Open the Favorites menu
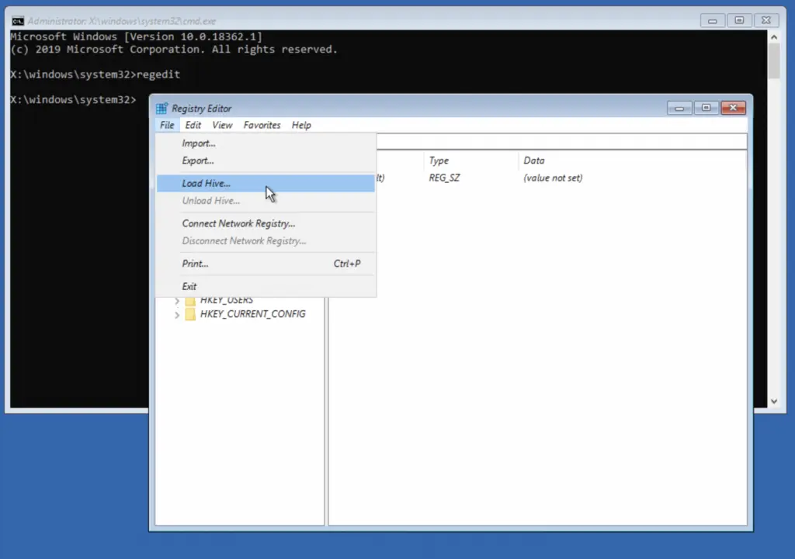 click(262, 125)
